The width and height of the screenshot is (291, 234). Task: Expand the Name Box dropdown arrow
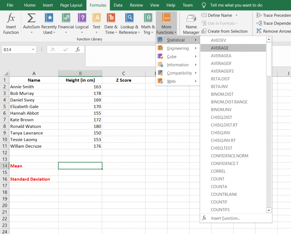tap(33, 49)
